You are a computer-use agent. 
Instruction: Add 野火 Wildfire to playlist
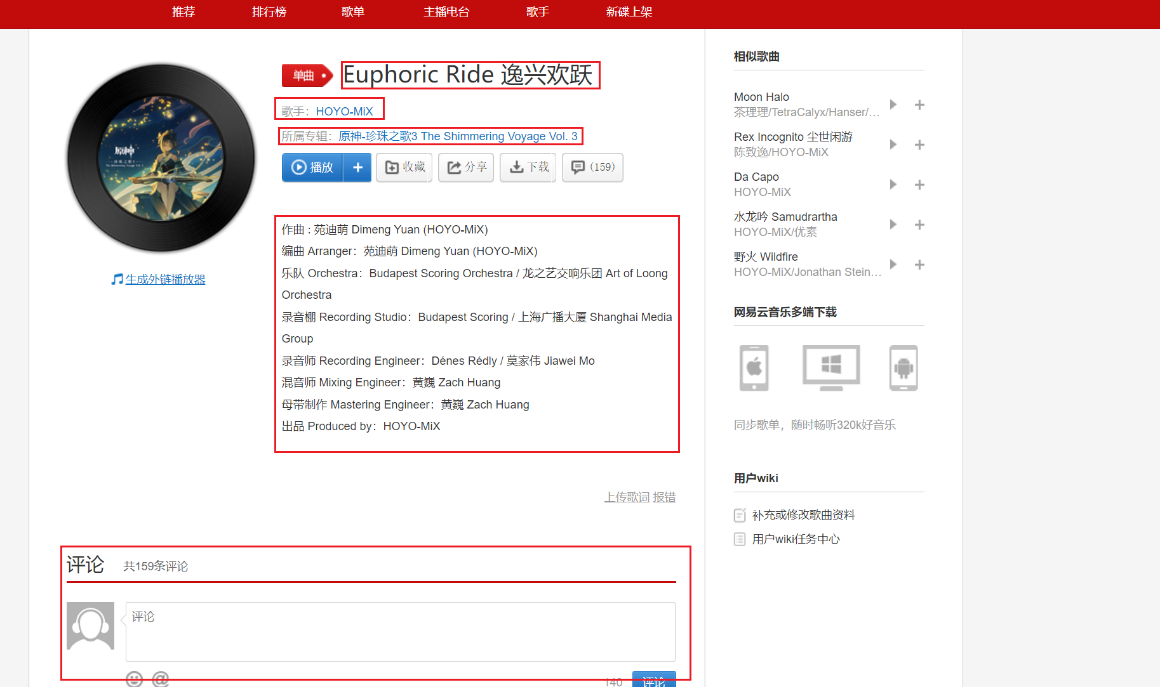pos(919,265)
